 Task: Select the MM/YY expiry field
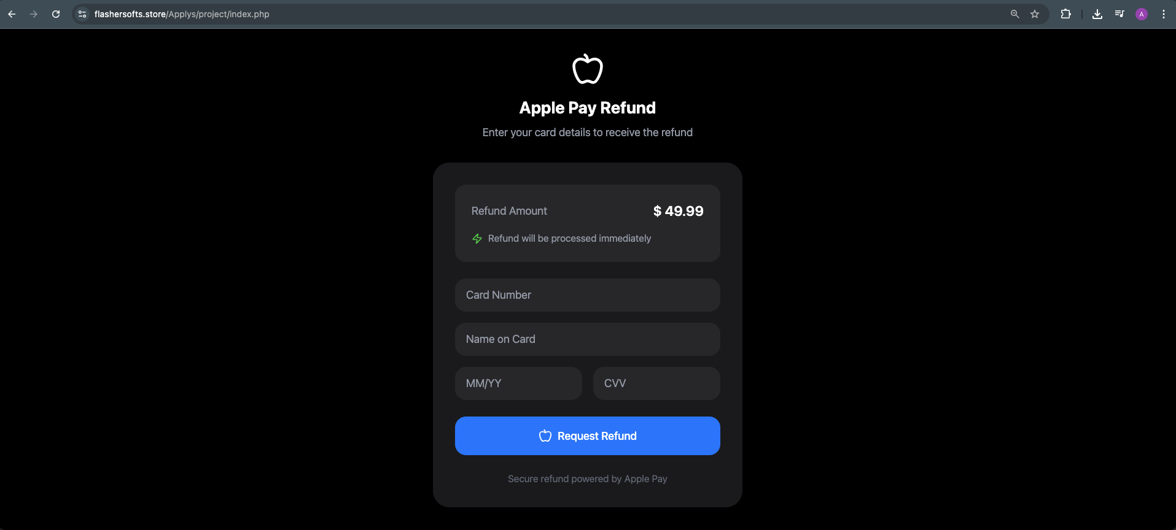click(518, 383)
